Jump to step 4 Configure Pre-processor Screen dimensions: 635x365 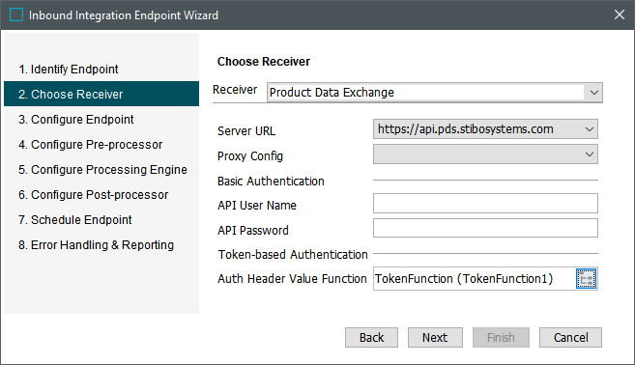pos(90,145)
